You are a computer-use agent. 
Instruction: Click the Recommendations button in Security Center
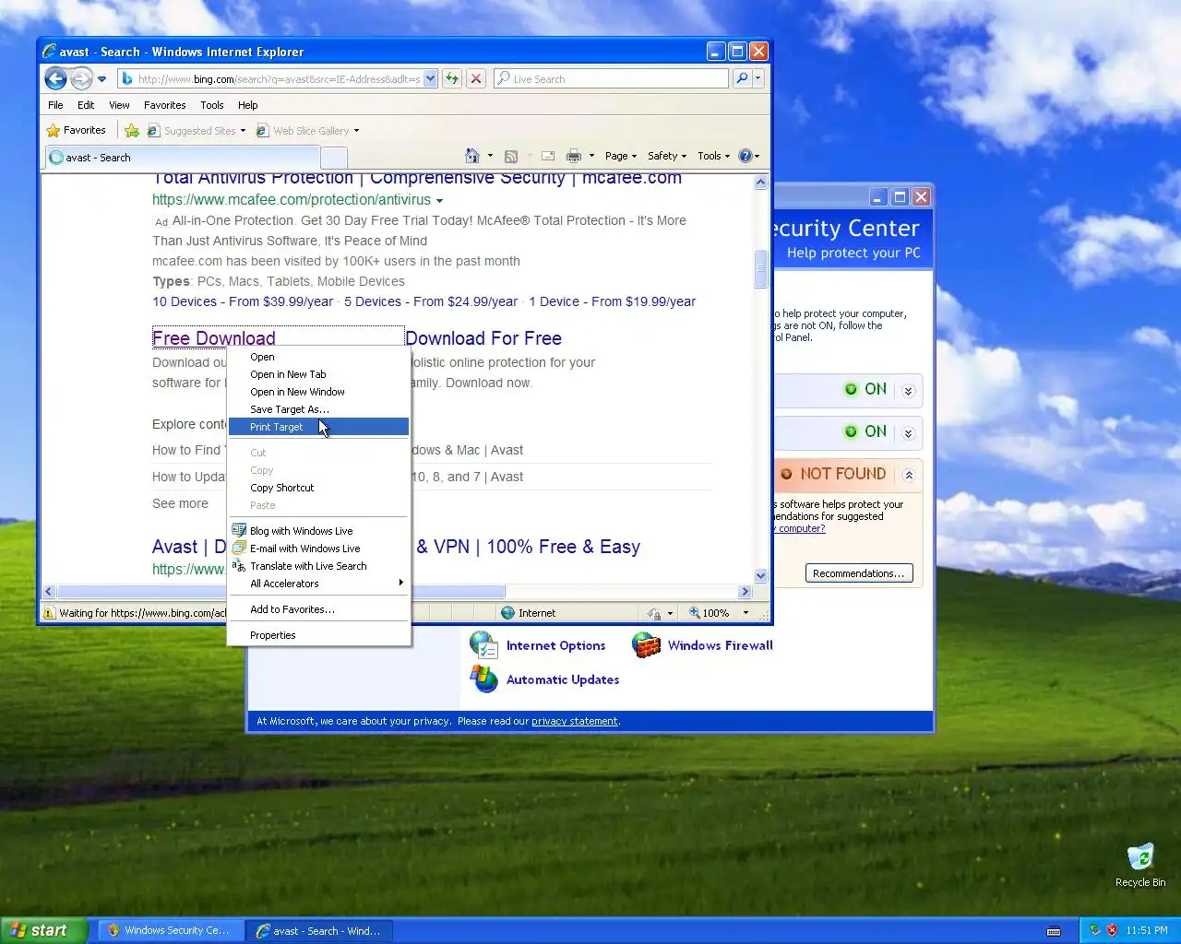[859, 573]
